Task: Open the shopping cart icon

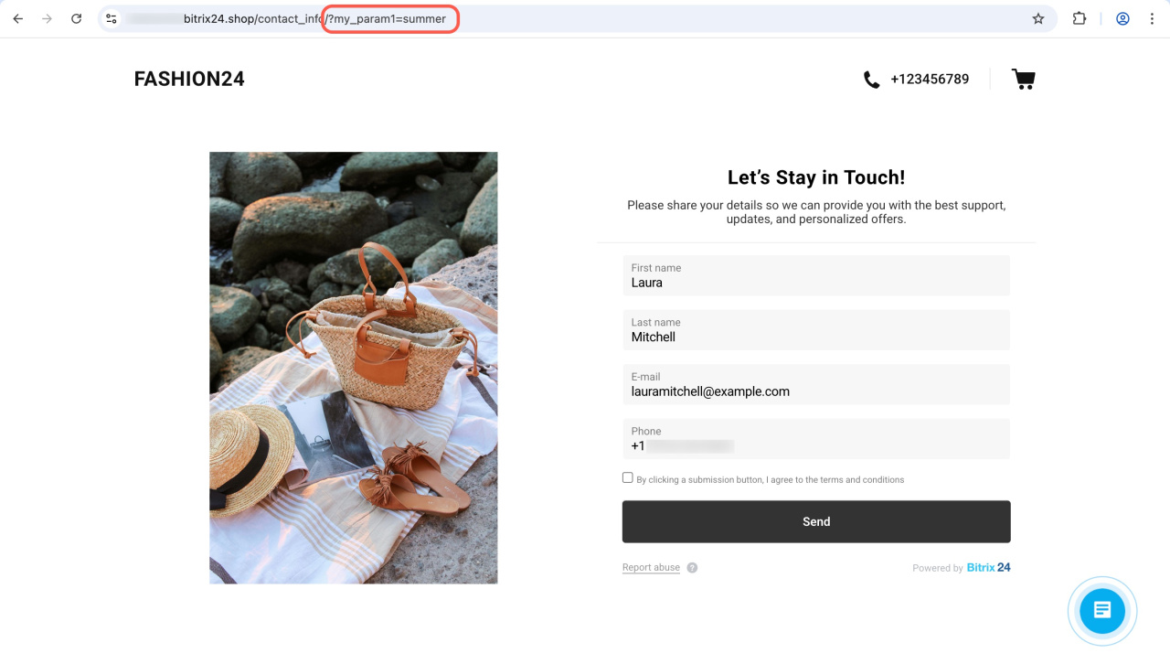Action: click(1023, 80)
